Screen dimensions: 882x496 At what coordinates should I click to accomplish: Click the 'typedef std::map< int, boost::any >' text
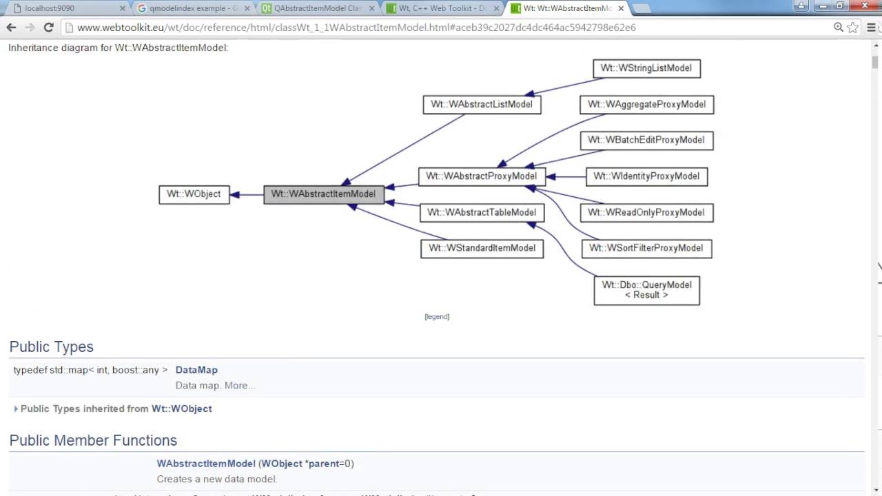click(x=90, y=370)
